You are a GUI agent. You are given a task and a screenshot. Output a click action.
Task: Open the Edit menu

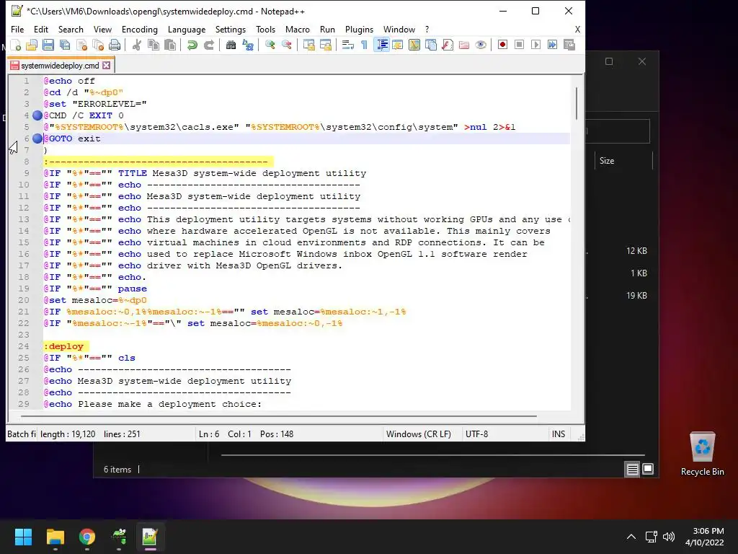(41, 29)
